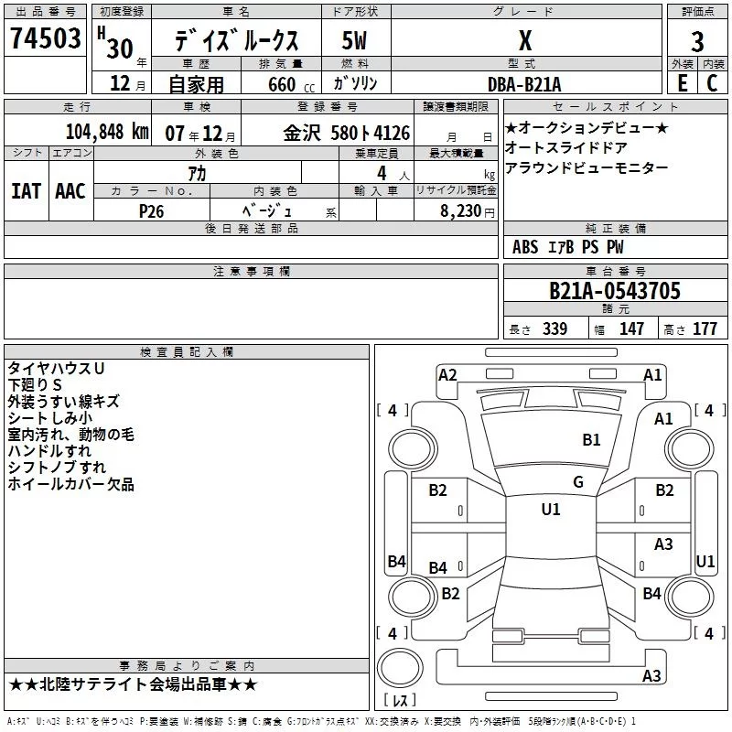Click the model code DBA-B21A
Viewport: 732px width, 732px height.
(524, 84)
